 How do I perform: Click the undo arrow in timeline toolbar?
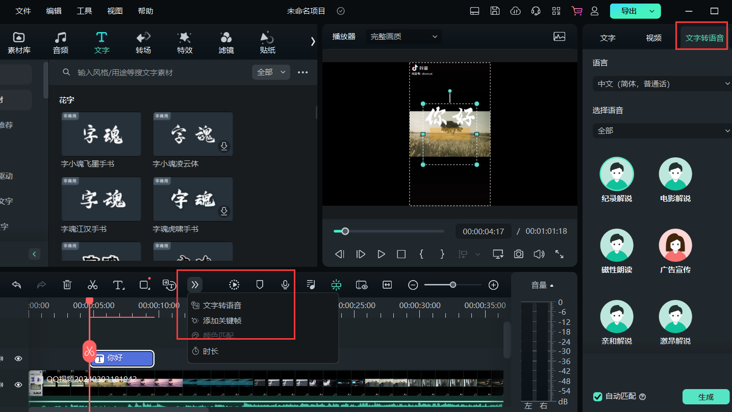point(16,285)
